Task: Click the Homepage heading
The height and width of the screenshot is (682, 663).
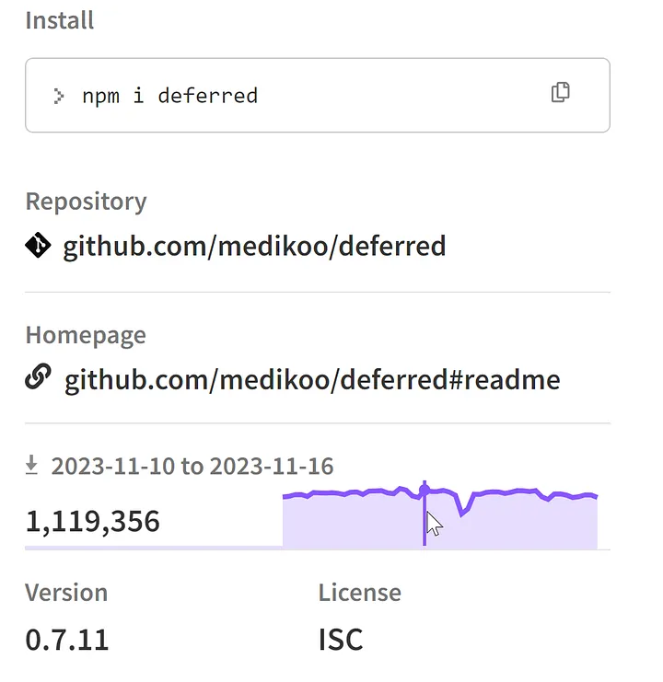Action: tap(86, 334)
